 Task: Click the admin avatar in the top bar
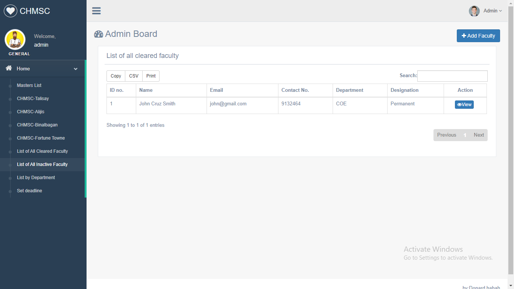pyautogui.click(x=474, y=11)
